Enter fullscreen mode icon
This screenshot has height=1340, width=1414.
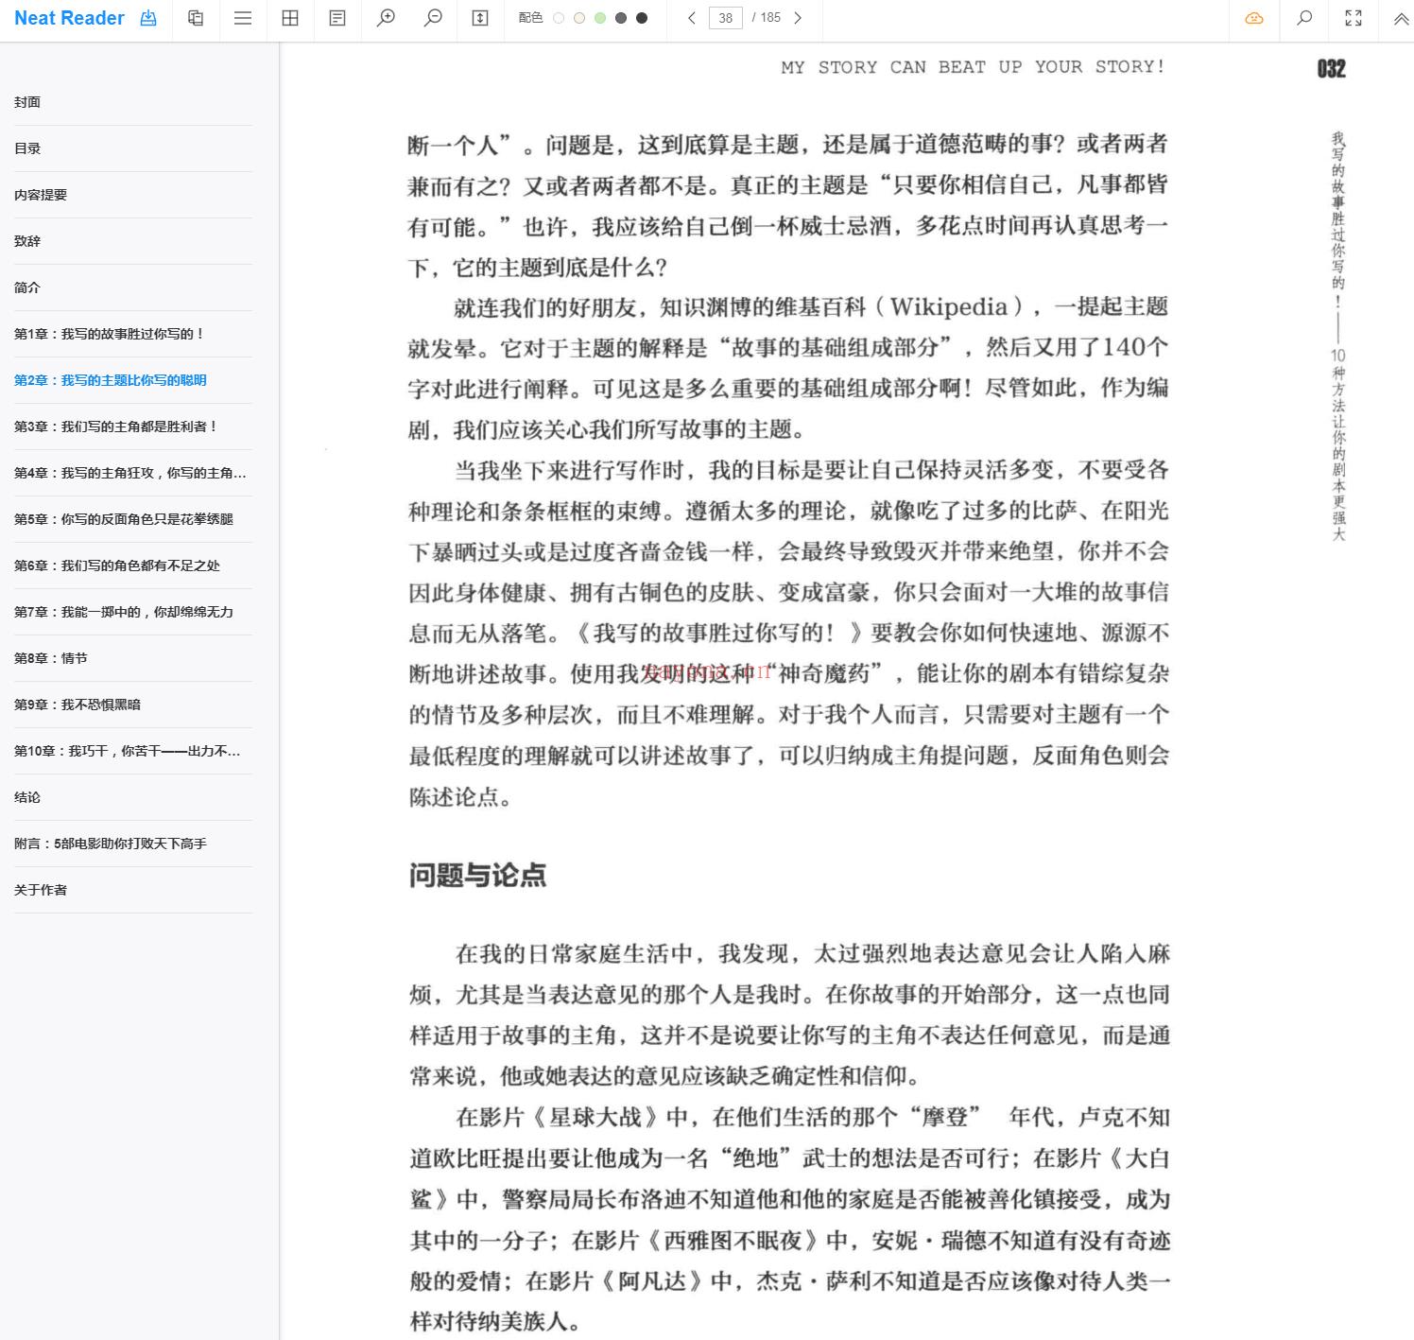point(1354,18)
